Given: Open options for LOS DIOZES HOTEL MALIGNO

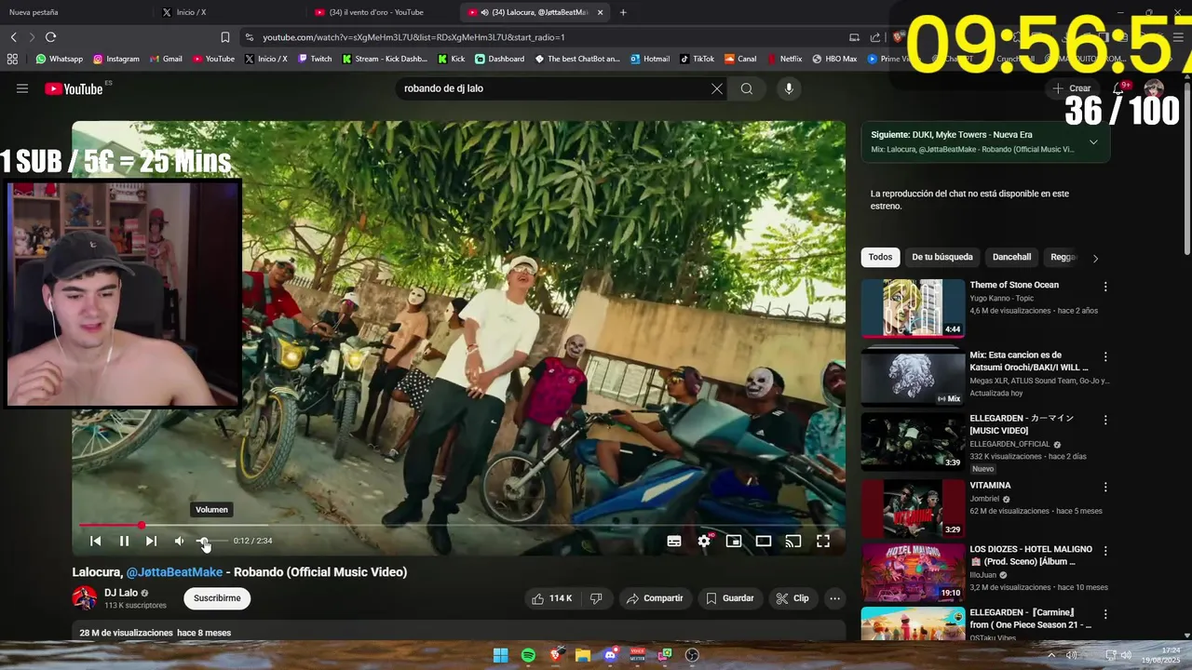Looking at the screenshot, I should pos(1105,551).
